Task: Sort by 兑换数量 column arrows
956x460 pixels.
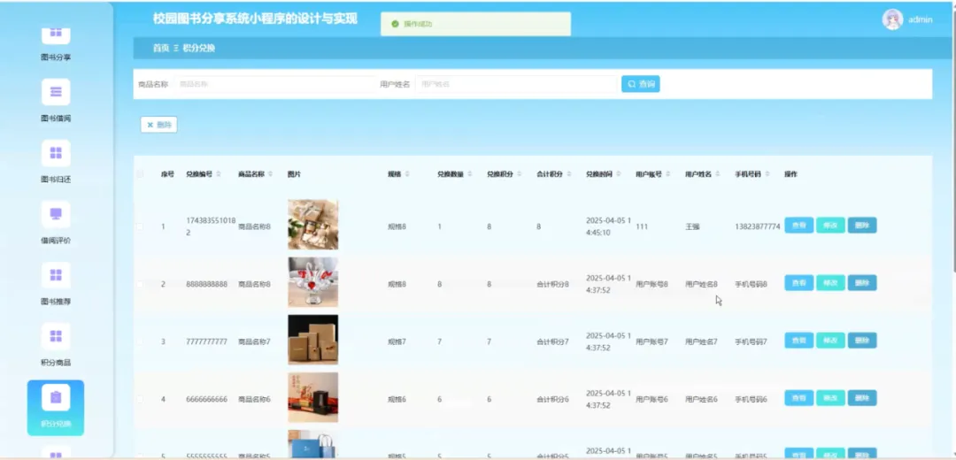Action: click(469, 174)
